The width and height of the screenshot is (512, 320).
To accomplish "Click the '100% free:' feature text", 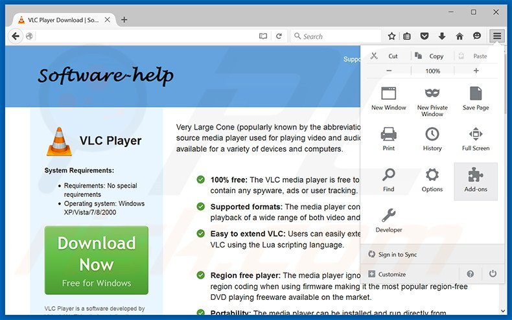I will pos(229,180).
